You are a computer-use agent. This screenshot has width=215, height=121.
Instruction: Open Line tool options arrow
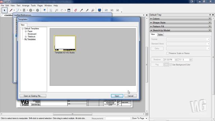click(x=14, y=10)
